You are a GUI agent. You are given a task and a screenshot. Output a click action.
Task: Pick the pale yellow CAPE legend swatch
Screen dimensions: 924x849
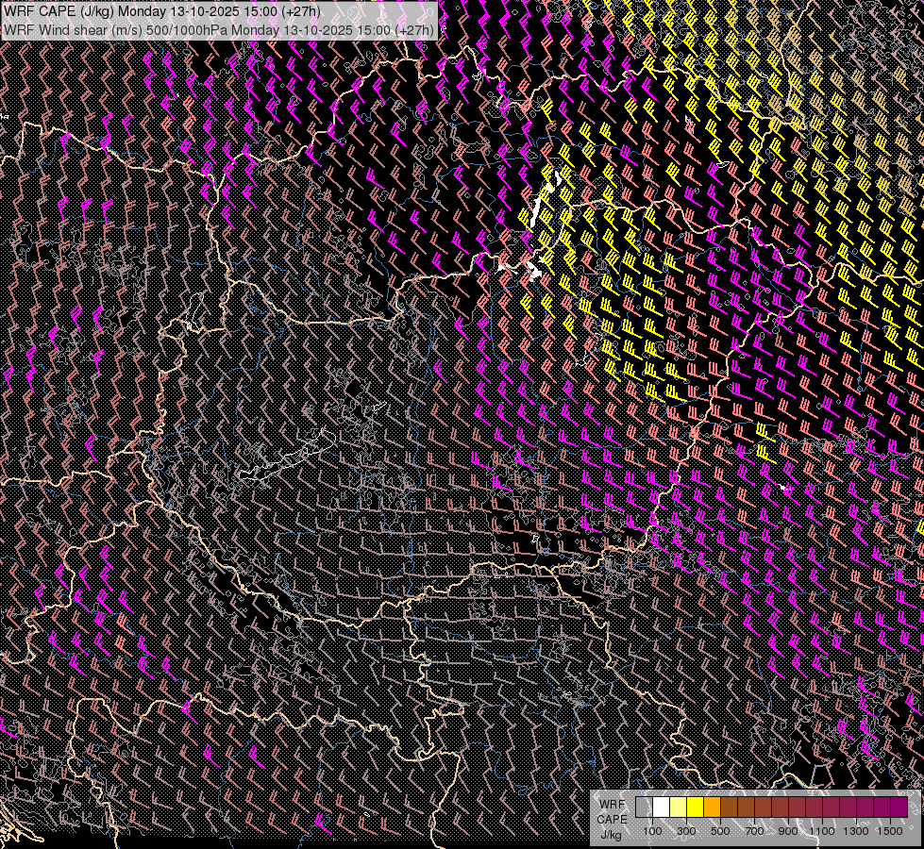point(678,807)
